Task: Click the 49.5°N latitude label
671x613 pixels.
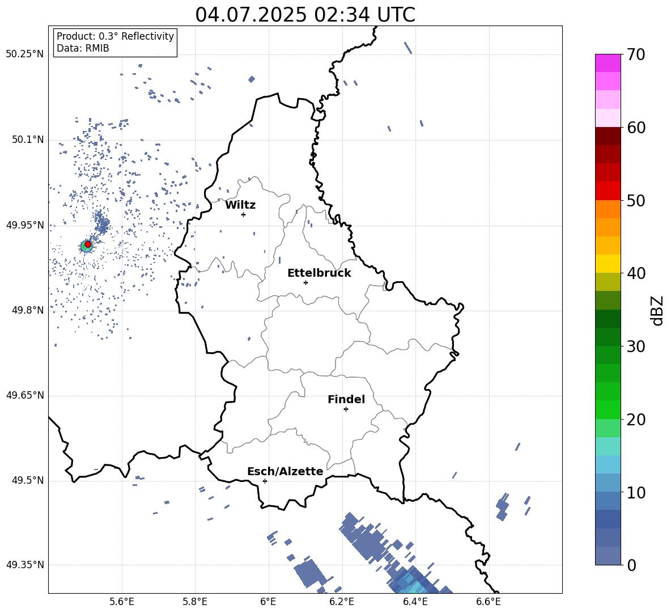Action: (27, 480)
